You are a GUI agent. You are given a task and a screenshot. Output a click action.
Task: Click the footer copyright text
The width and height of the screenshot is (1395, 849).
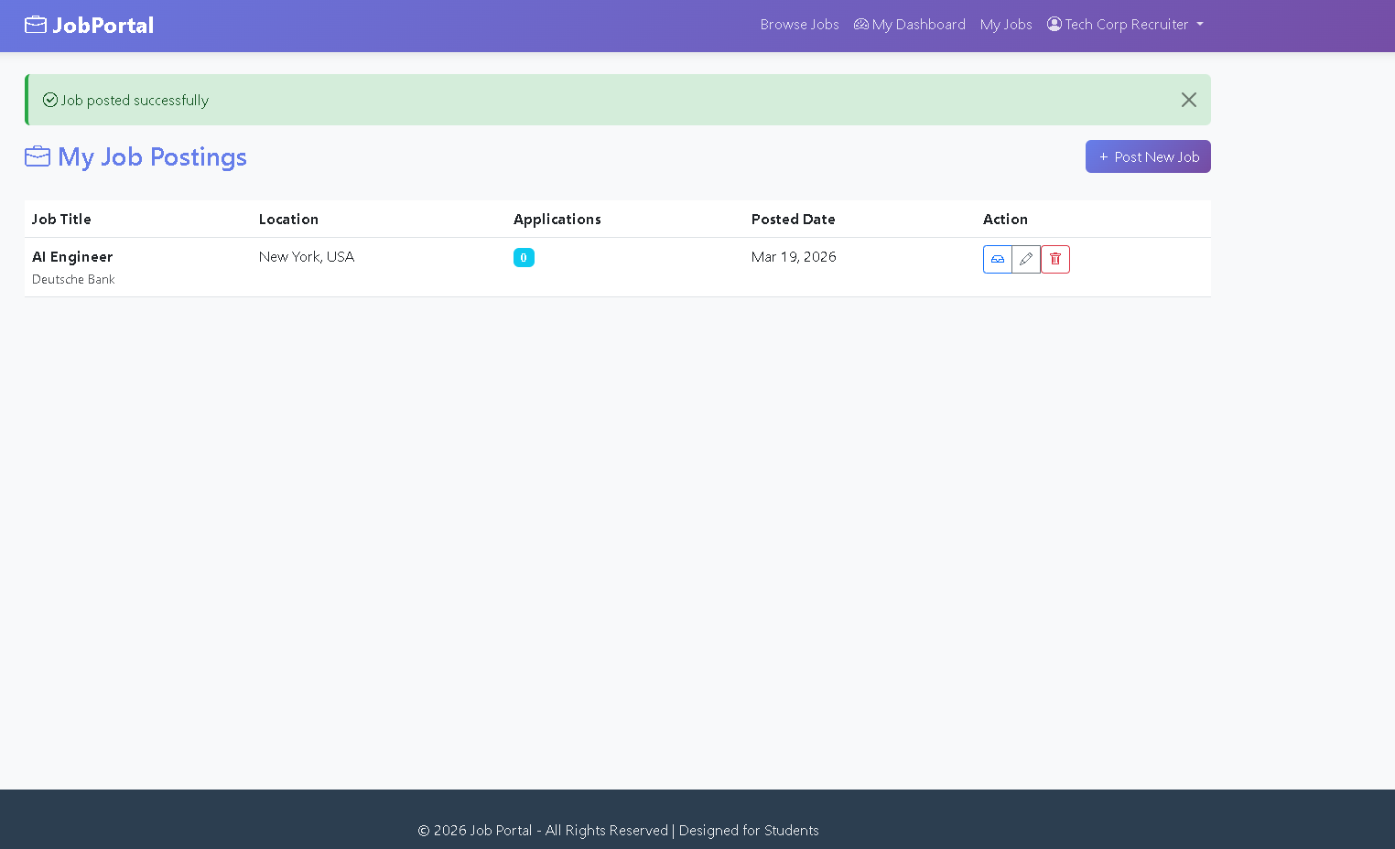coord(618,831)
